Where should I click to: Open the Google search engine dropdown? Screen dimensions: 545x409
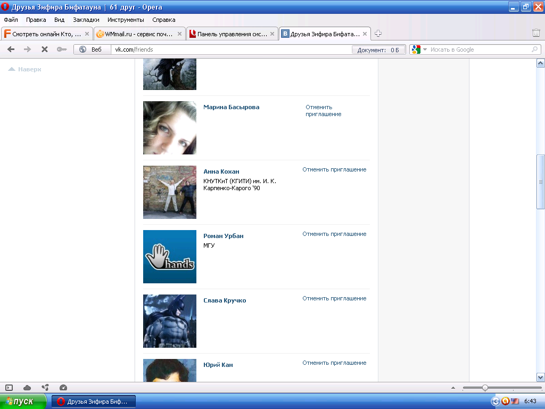[425, 50]
